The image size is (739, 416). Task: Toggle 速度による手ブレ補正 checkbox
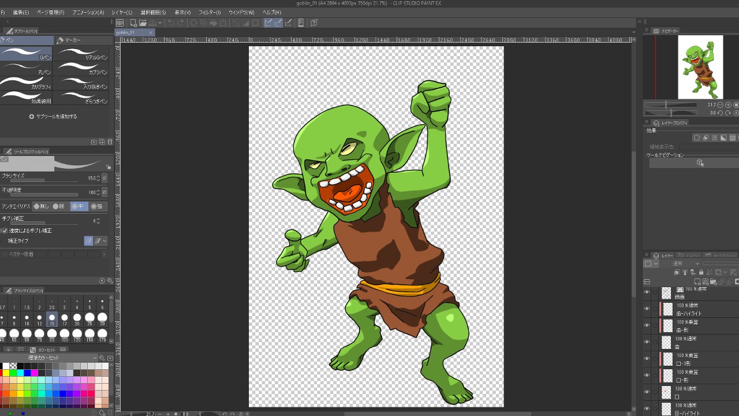coord(5,231)
